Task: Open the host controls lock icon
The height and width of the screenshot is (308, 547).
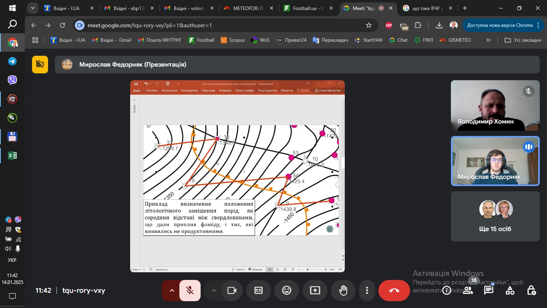Action: (x=531, y=290)
